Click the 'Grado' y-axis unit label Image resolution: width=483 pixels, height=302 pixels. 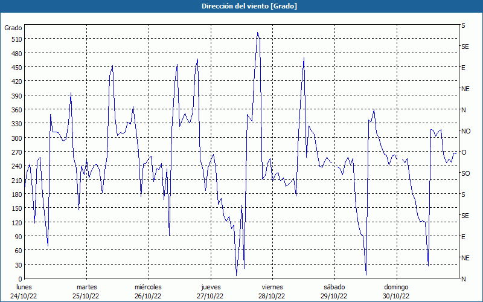[13, 28]
